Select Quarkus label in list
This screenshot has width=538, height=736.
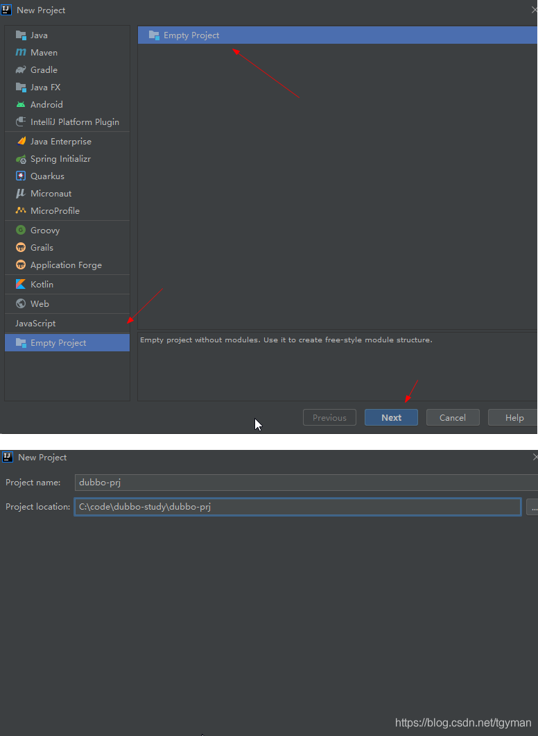(47, 176)
